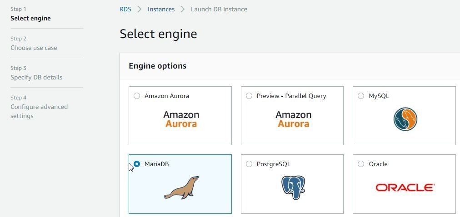Choose the MySQL engine radio button
The width and height of the screenshot is (460, 217).
click(x=361, y=96)
